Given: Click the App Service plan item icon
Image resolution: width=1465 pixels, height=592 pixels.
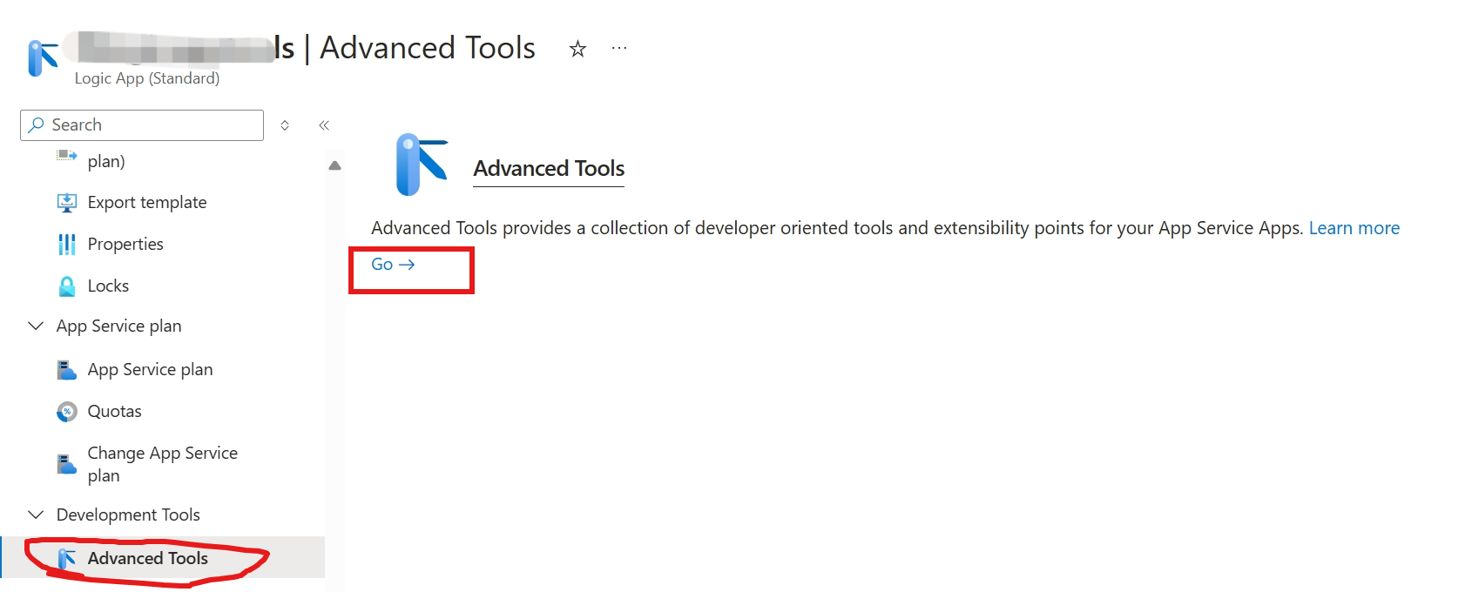Looking at the screenshot, I should [66, 369].
